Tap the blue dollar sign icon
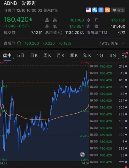This screenshot has height=168, width=129. 101,10
